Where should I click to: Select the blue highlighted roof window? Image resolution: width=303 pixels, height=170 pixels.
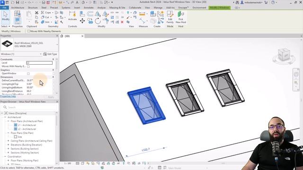pyautogui.click(x=146, y=105)
